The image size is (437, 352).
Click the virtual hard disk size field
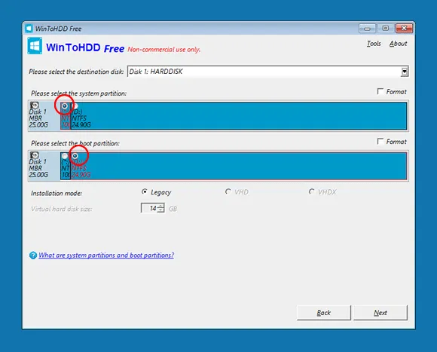pyautogui.click(x=149, y=208)
